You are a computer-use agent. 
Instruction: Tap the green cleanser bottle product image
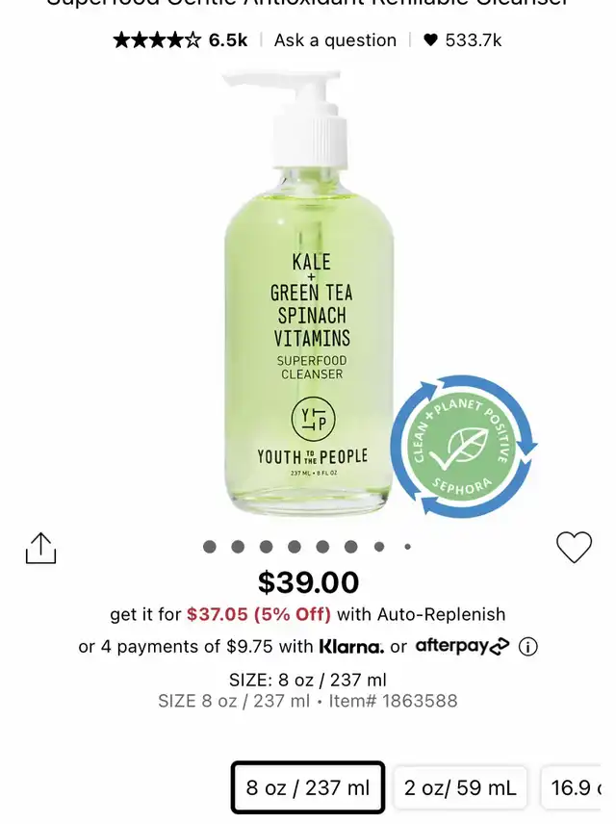coord(310,293)
